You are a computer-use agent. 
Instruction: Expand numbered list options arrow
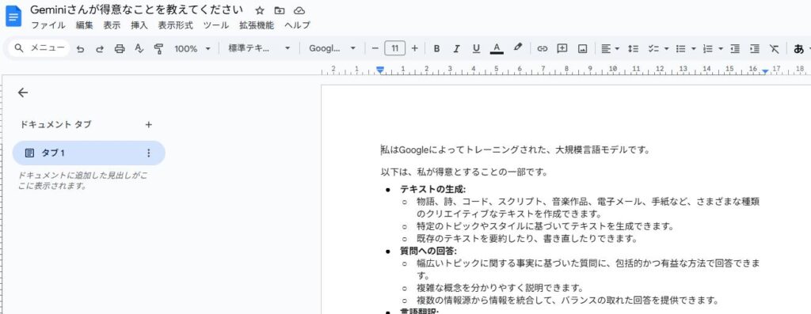(721, 48)
